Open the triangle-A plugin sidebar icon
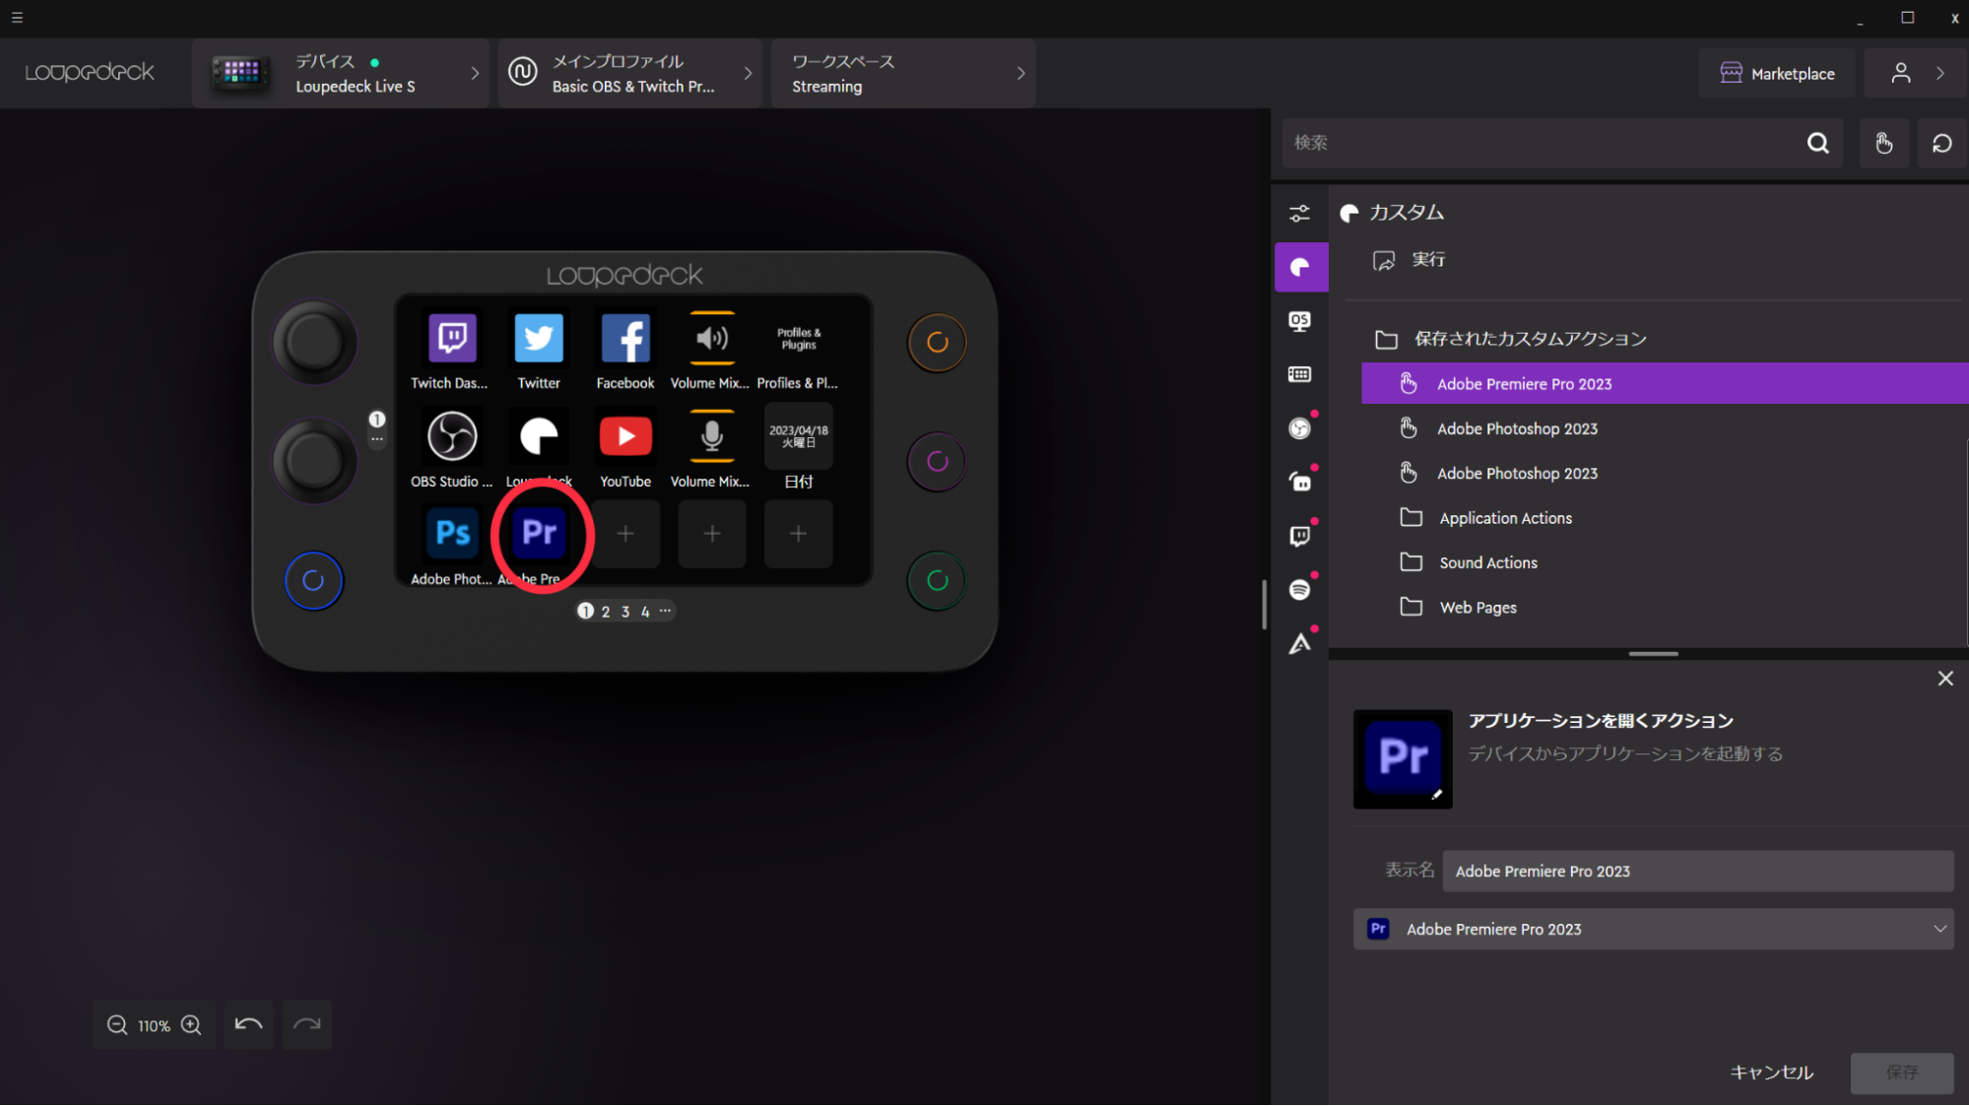 click(1300, 643)
